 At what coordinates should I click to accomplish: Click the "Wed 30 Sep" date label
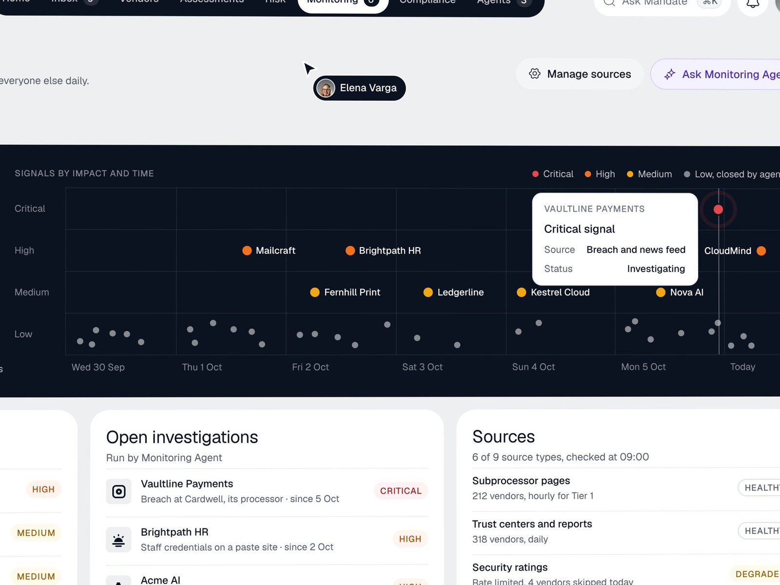tap(98, 367)
